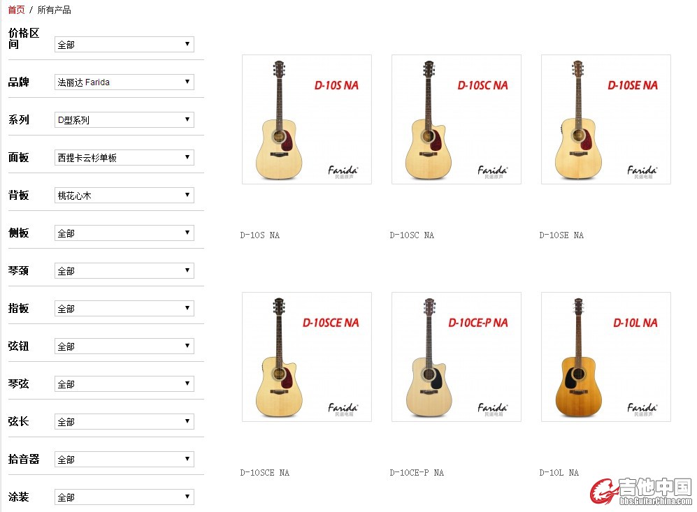Open the D-10CE-P NA guitar image

[456, 357]
